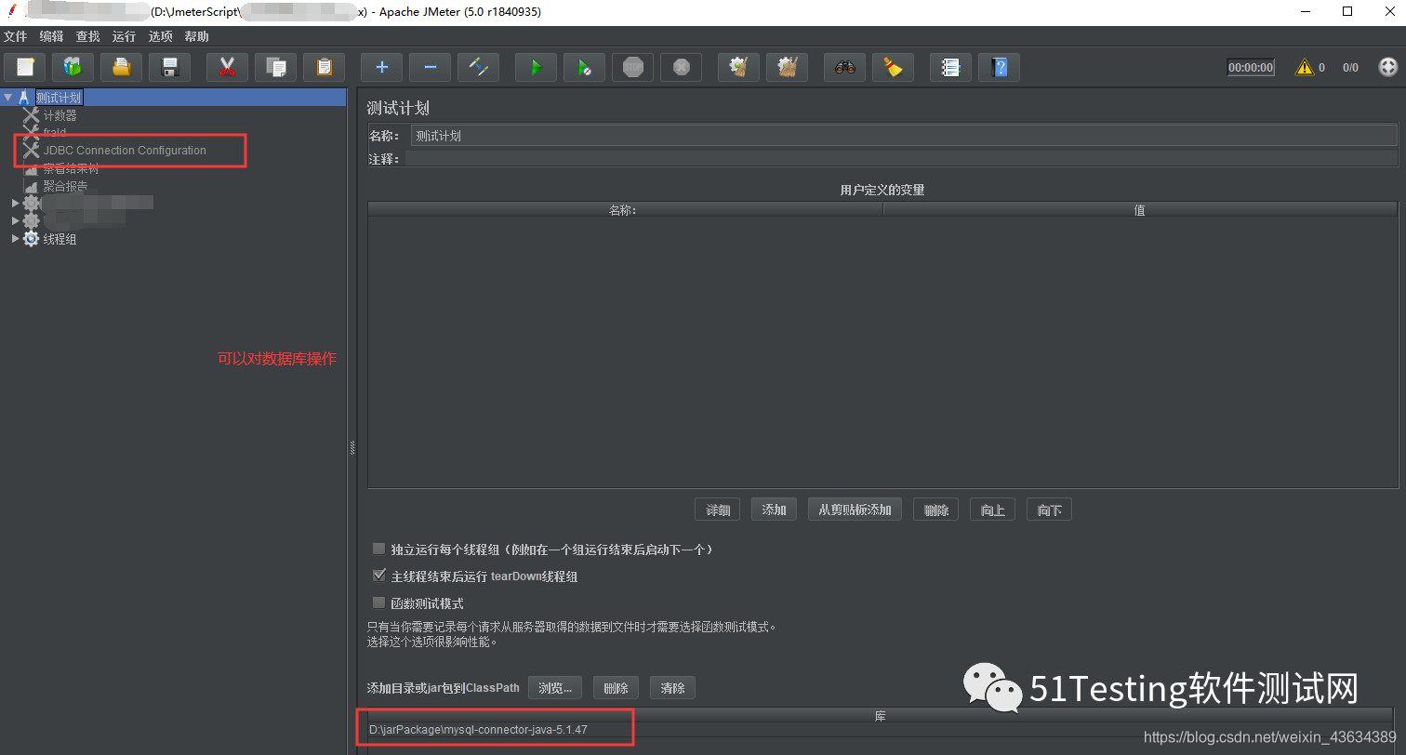Toggle 独立运行每个线程组 checkbox
Viewport: 1406px width, 755px height.
[x=378, y=549]
